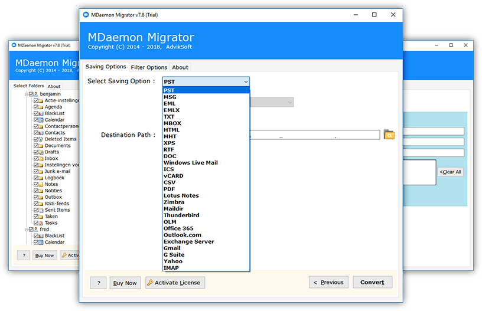Open the About tab in front window

coord(180,67)
